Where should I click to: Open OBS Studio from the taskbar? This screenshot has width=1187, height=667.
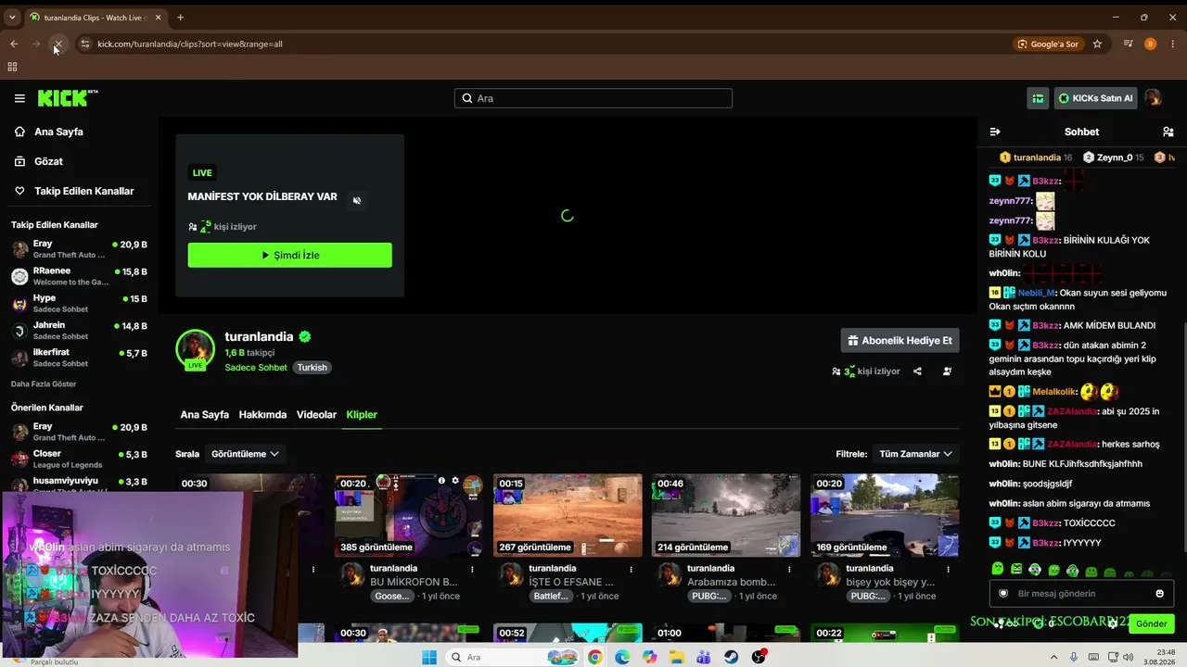[x=759, y=657]
